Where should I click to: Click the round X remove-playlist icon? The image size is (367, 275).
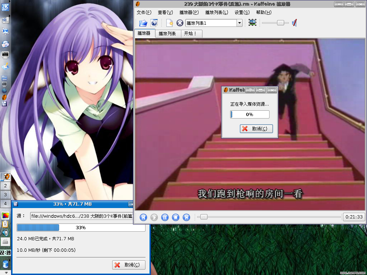pyautogui.click(x=180, y=23)
